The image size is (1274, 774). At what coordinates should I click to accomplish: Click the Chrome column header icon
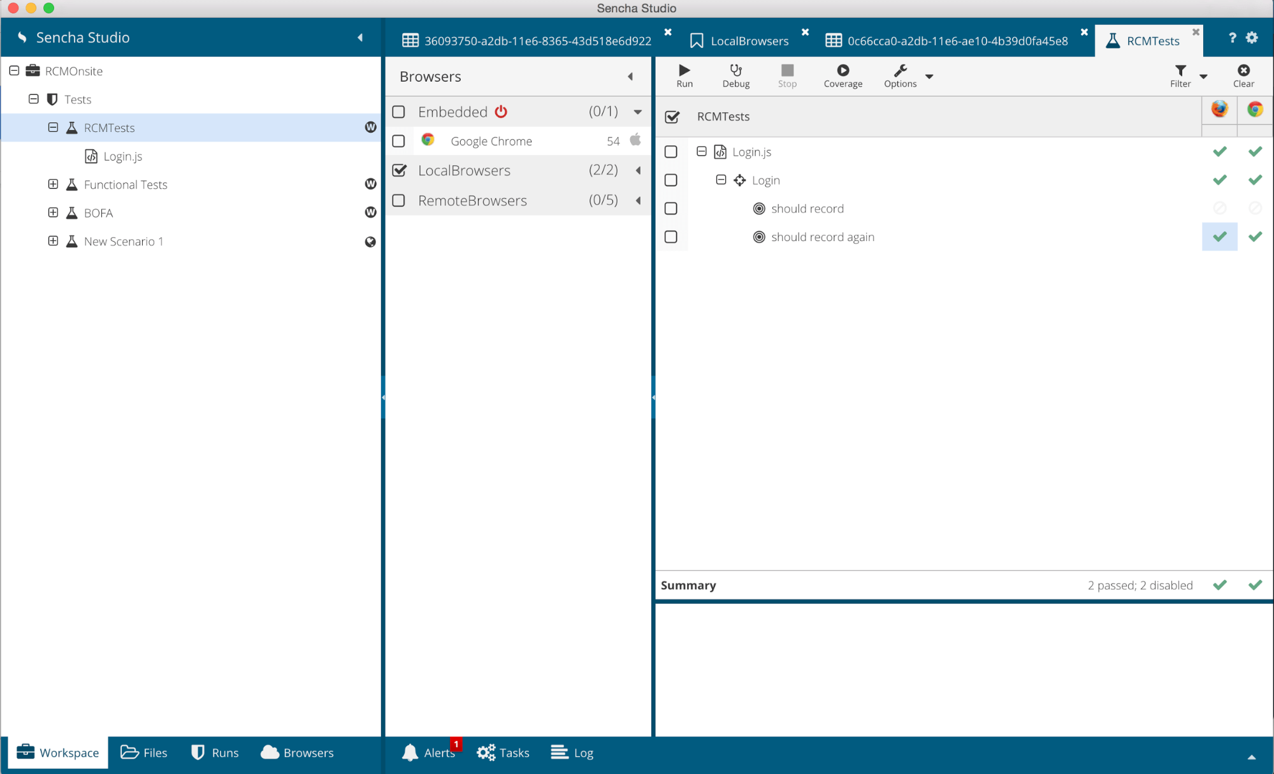1255,109
